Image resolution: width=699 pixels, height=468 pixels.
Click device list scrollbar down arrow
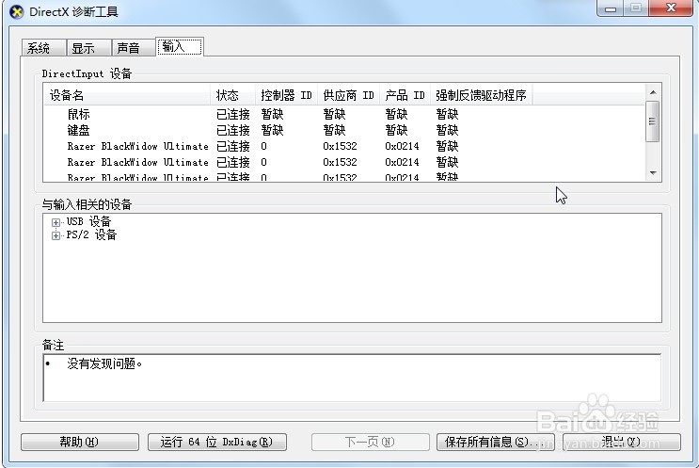[x=653, y=173]
